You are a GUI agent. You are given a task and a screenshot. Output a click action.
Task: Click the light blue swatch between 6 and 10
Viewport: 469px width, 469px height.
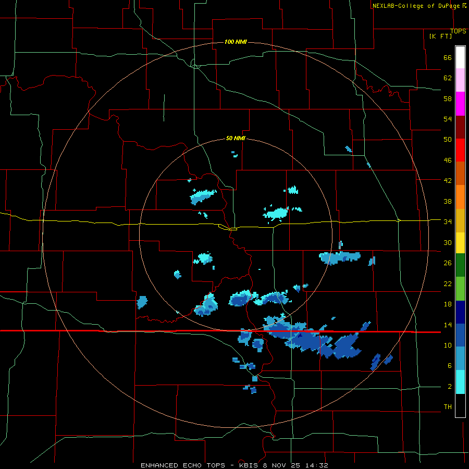460,359
